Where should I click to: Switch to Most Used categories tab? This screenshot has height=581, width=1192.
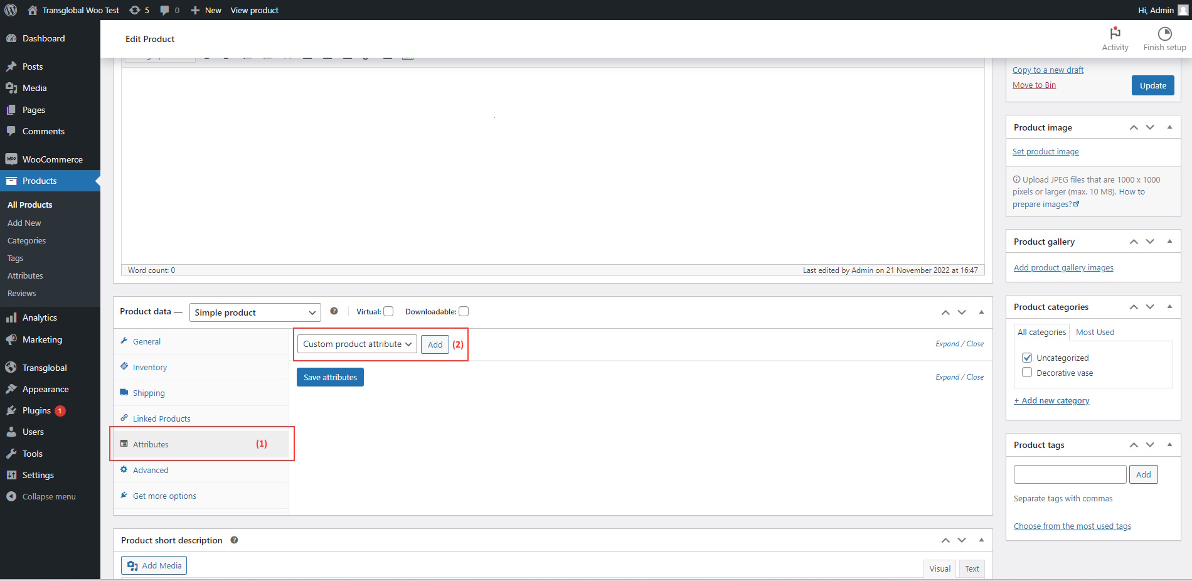[1095, 332]
